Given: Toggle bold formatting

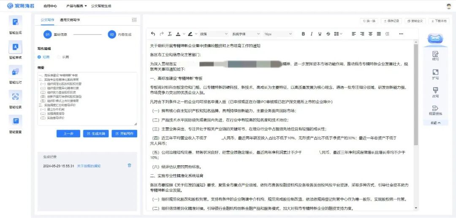Looking at the screenshot, I should point(303,34).
